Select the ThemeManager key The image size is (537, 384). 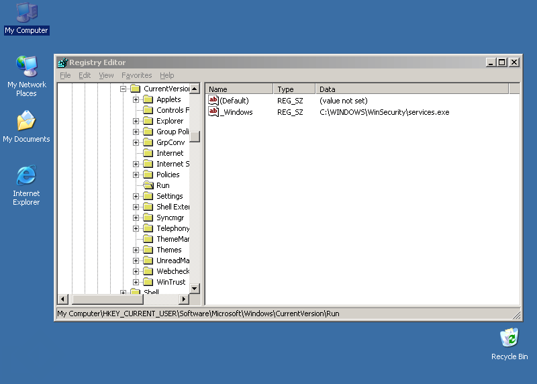coord(173,239)
